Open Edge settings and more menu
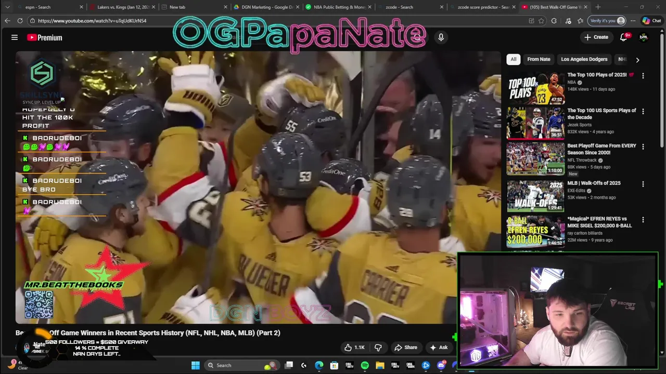 (x=633, y=21)
